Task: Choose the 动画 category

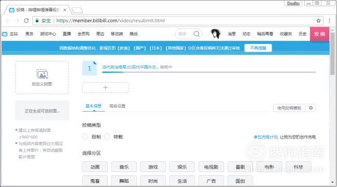Action: [95, 167]
